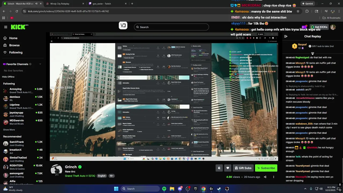The width and height of the screenshot is (343, 193).
Task: Open Steam from taskbar
Action: 219,189
